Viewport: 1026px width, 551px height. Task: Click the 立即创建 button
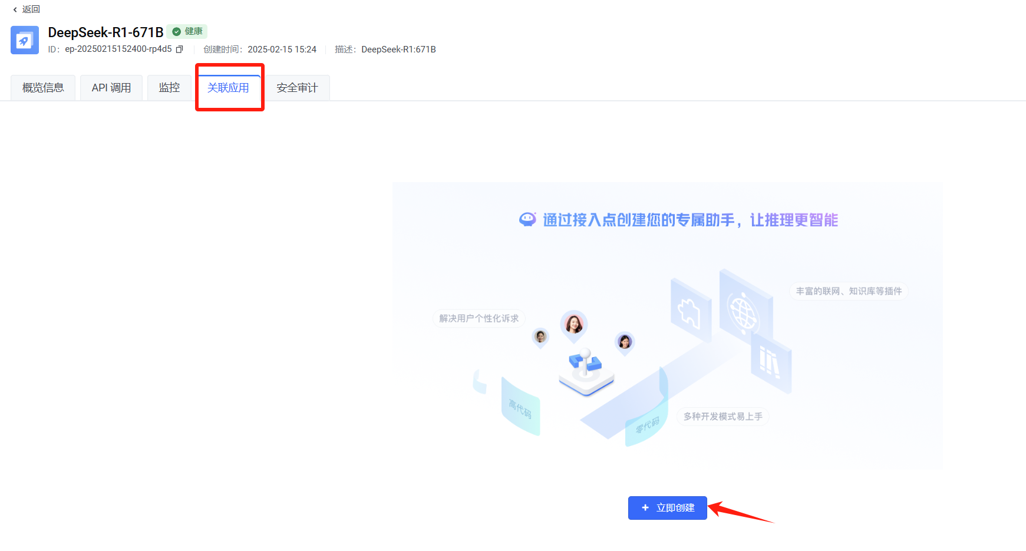pos(668,508)
